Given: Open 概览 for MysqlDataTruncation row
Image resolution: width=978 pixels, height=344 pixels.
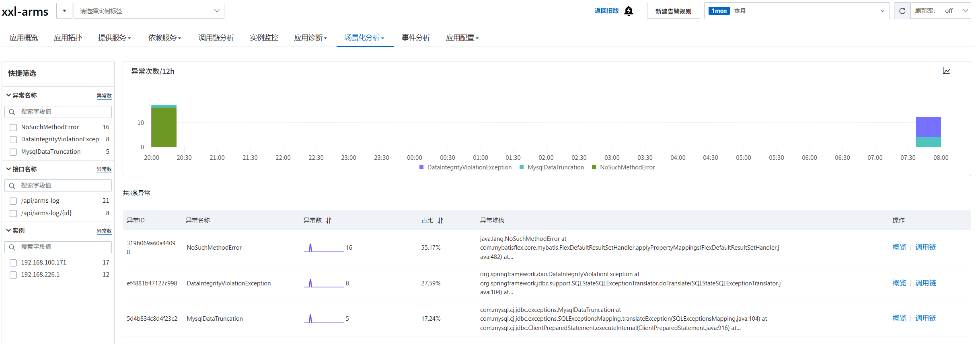Looking at the screenshot, I should click(x=899, y=318).
